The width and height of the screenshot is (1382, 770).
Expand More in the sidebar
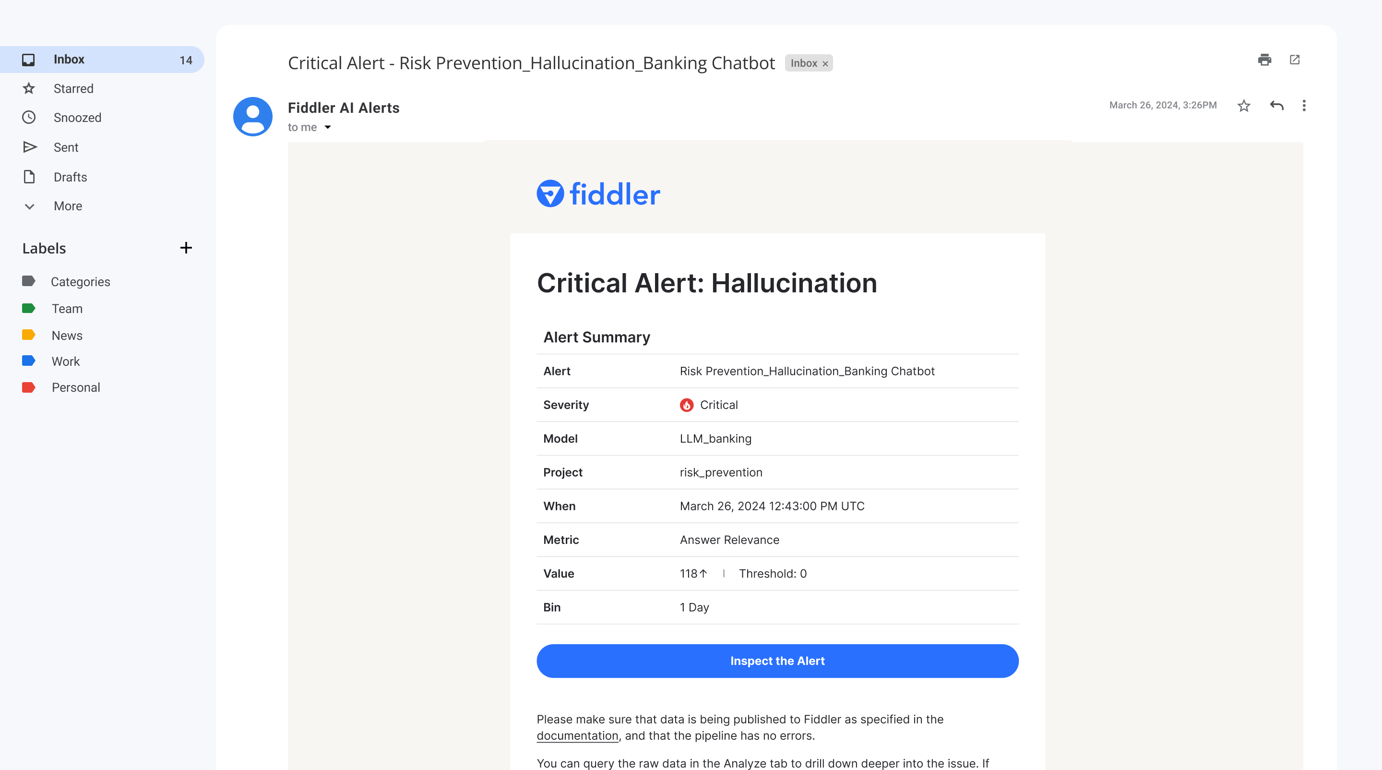pyautogui.click(x=68, y=206)
